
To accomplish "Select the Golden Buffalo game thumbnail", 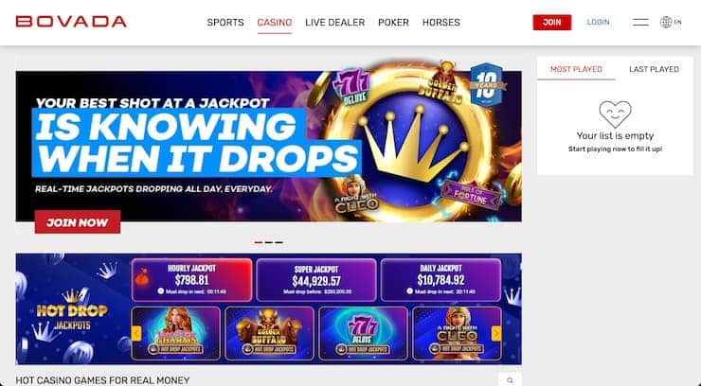I will (270, 333).
